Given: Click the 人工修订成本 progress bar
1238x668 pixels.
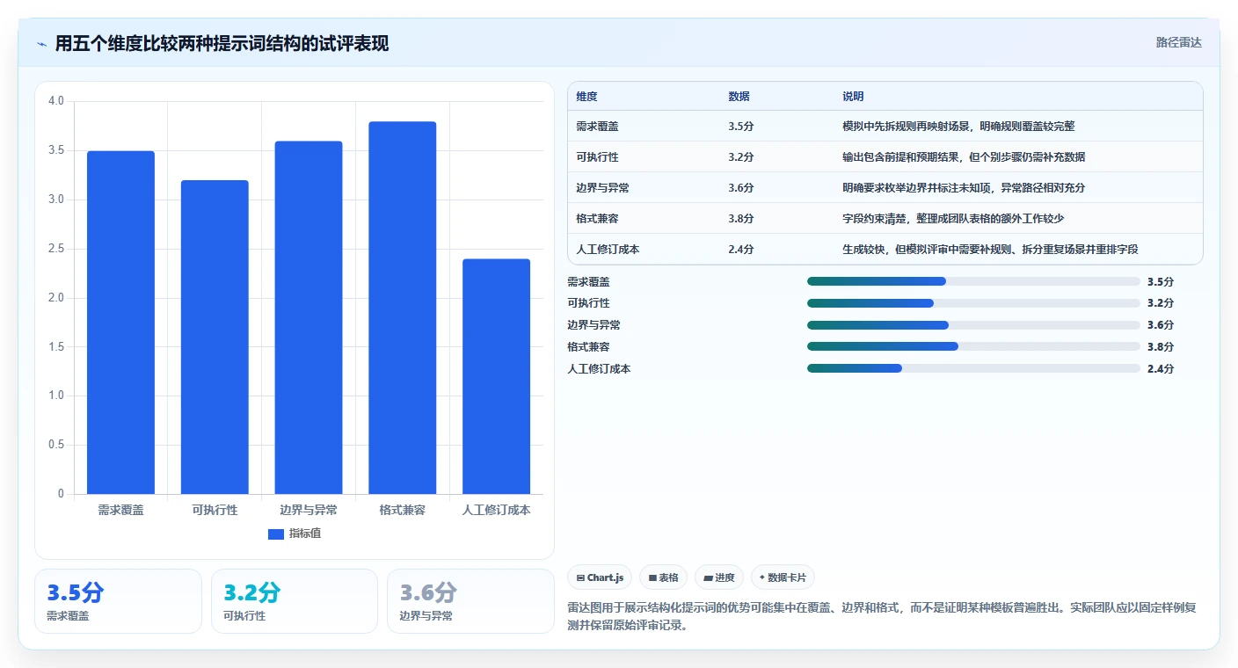Looking at the screenshot, I should tap(973, 368).
